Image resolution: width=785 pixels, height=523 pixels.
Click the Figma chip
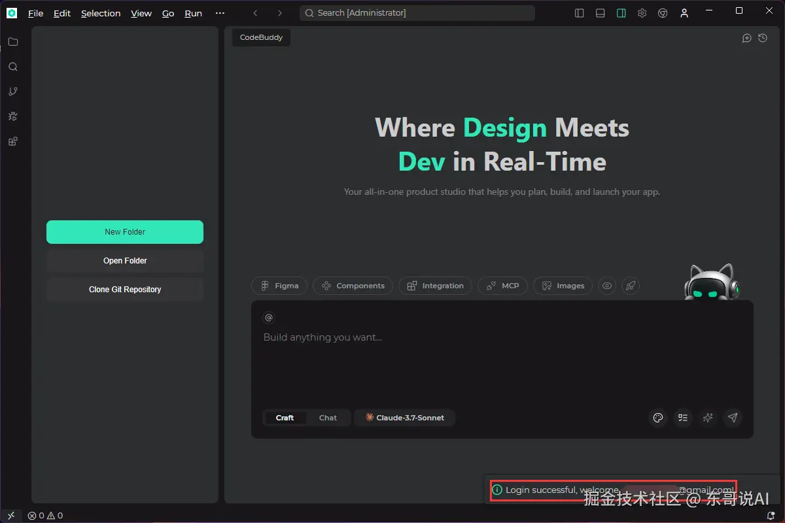(279, 286)
